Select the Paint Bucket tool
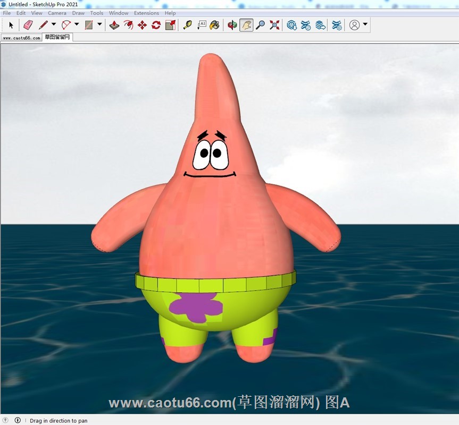This screenshot has width=459, height=425. tap(214, 25)
